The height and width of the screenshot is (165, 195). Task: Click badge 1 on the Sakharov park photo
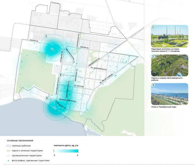click(x=153, y=27)
